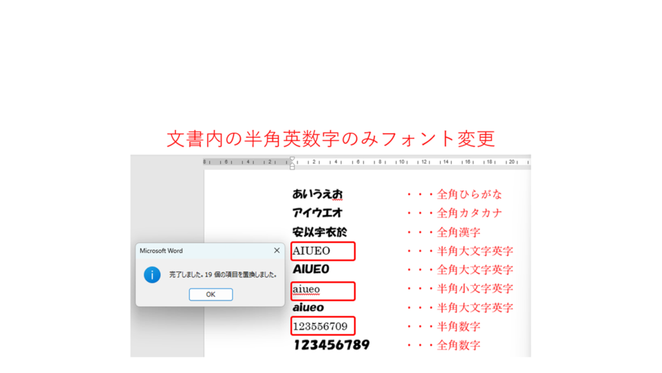
Task: Click the kanji text 安以宇衣於
Action: 319,231
